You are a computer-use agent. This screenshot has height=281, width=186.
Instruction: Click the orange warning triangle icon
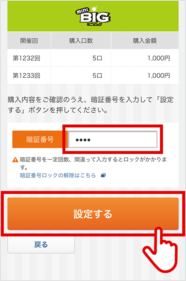15,159
